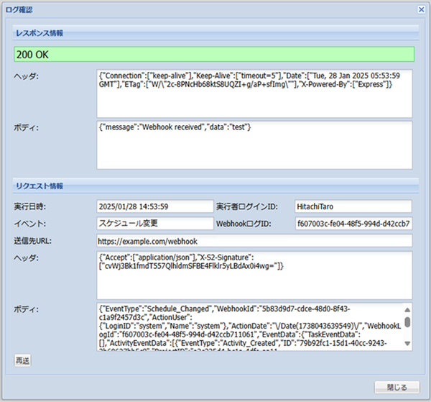Click inside the response ヘッダ text area
This screenshot has width=431, height=402.
coord(254,92)
